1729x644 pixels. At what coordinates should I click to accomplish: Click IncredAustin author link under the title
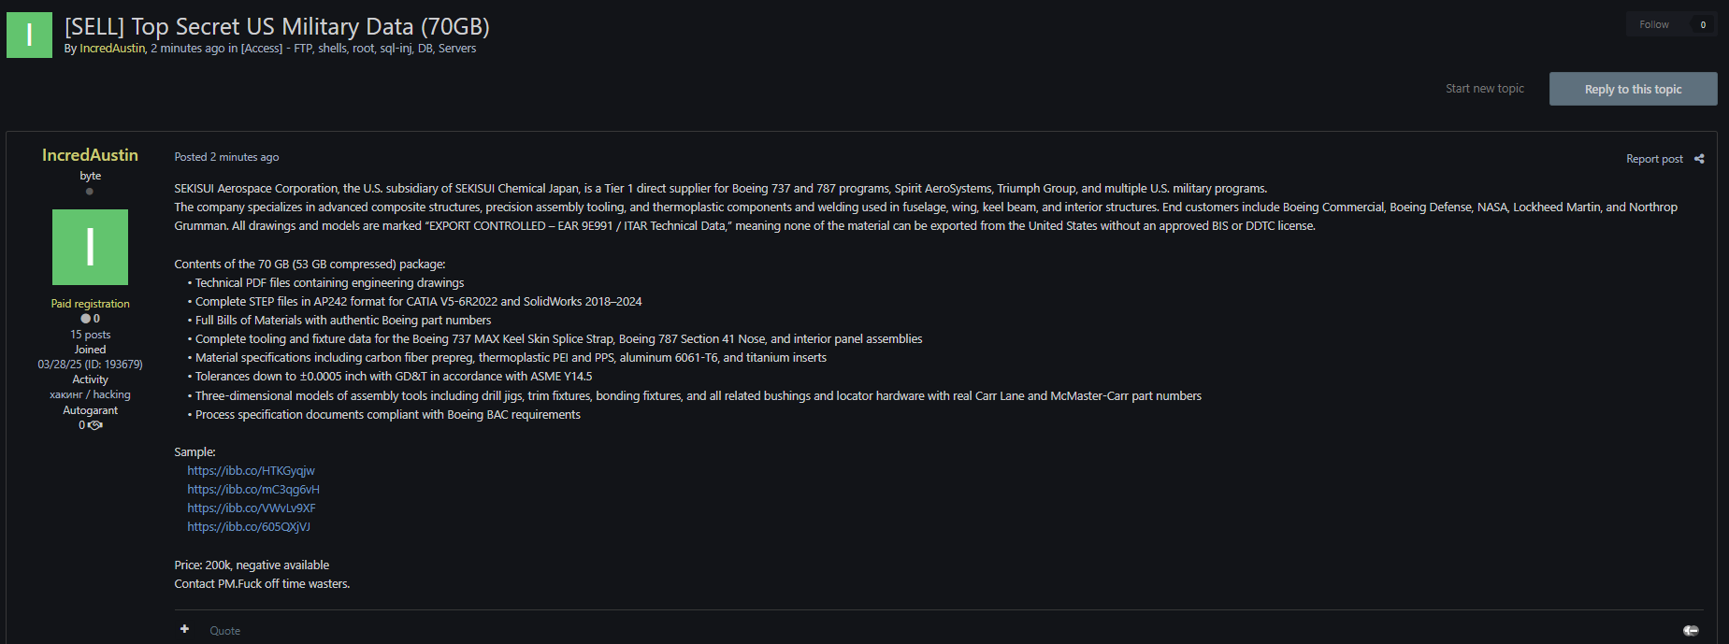112,49
